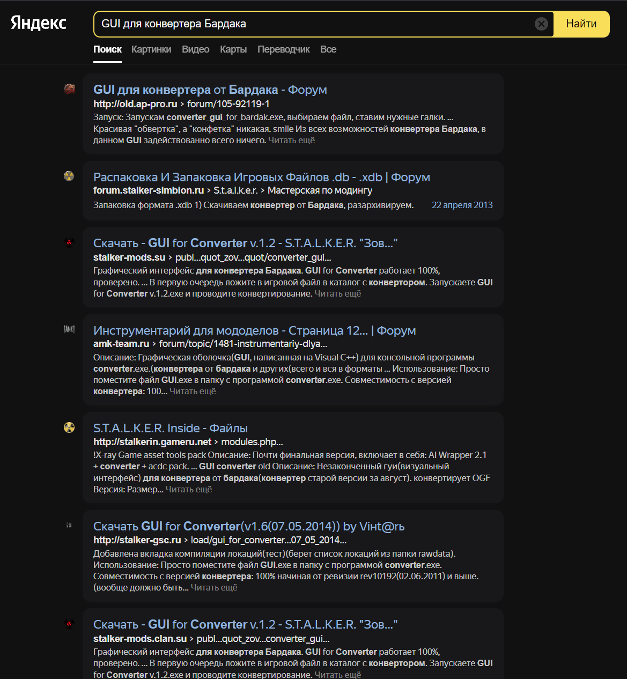Click the stalker-mods.su result favicon
The image size is (627, 679).
pos(69,242)
